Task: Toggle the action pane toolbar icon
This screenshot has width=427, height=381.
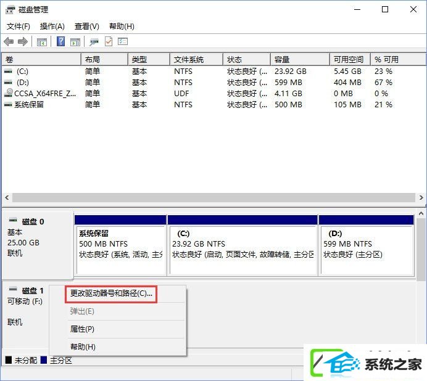Action: (75, 42)
